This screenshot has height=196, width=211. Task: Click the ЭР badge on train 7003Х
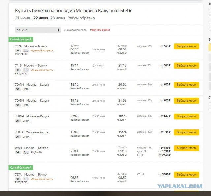(x=18, y=137)
